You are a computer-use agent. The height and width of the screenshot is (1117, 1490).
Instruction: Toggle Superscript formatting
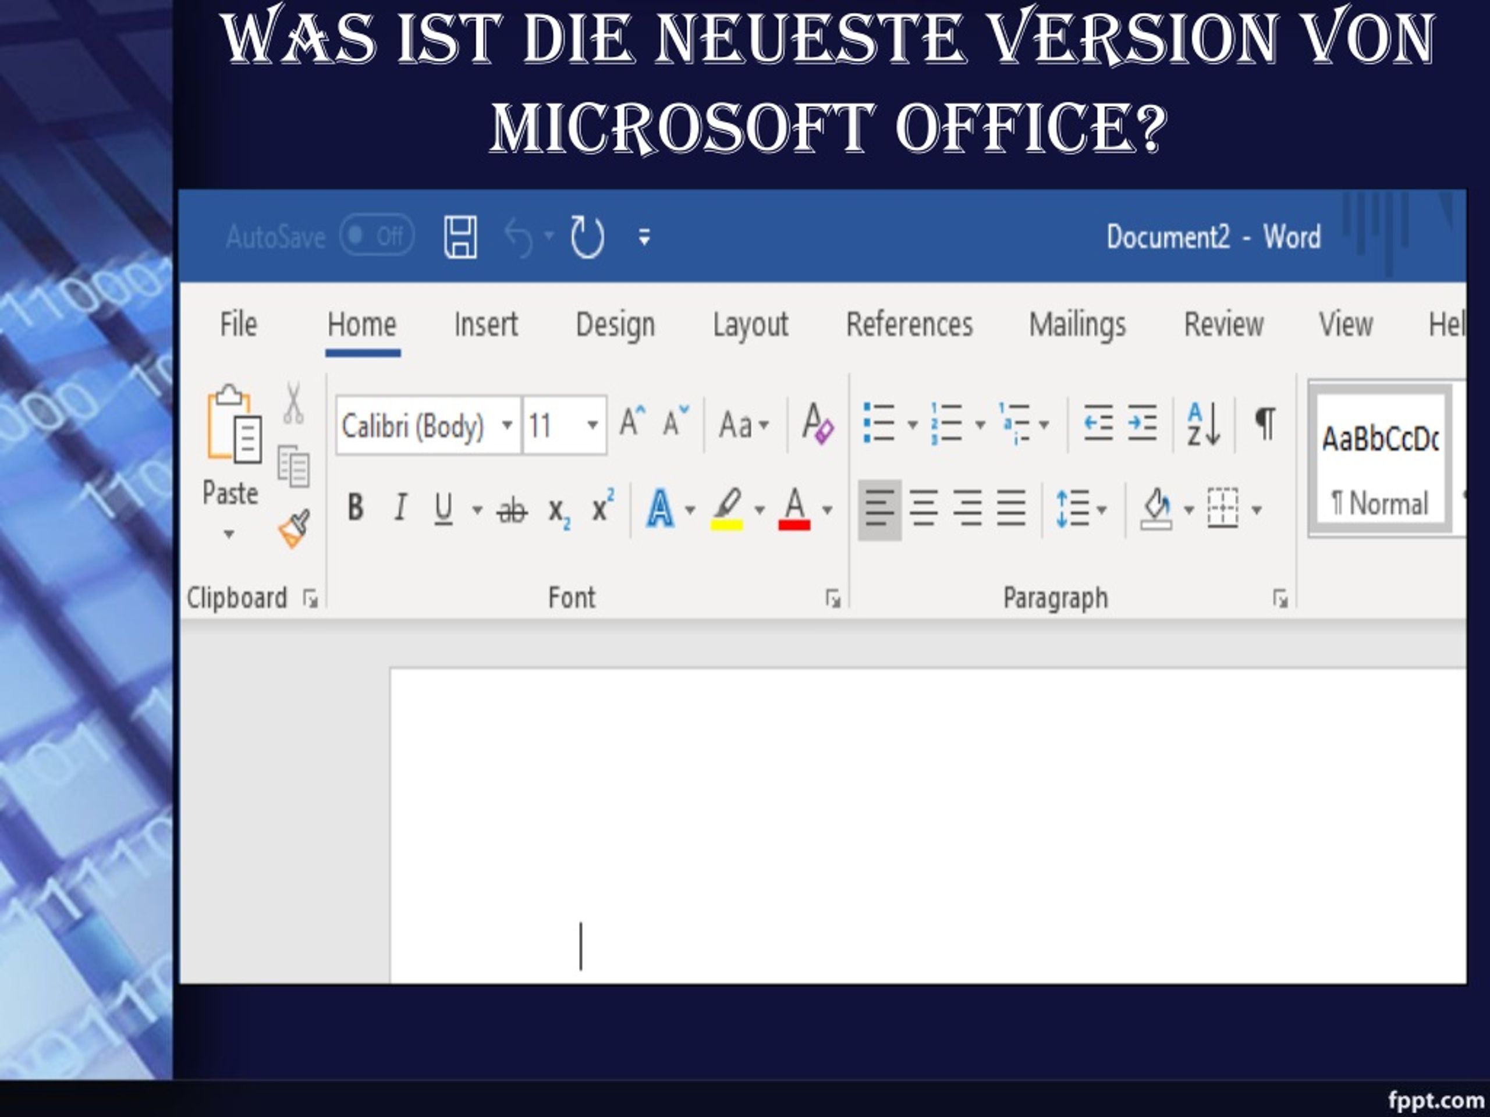[603, 505]
